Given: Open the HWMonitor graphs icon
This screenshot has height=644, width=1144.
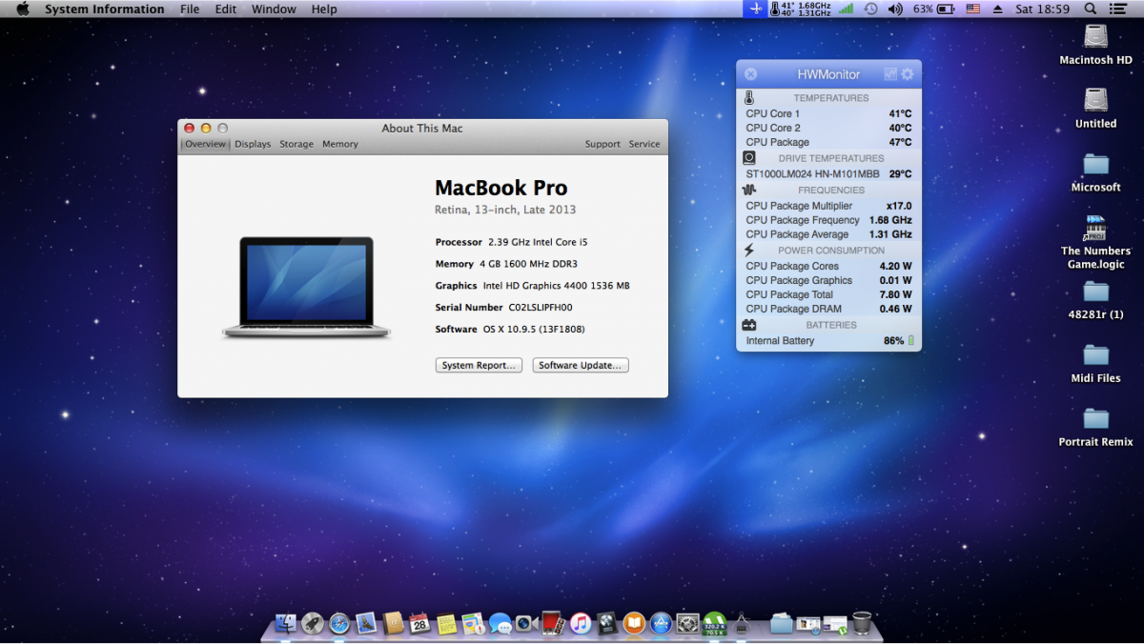Looking at the screenshot, I should click(890, 74).
